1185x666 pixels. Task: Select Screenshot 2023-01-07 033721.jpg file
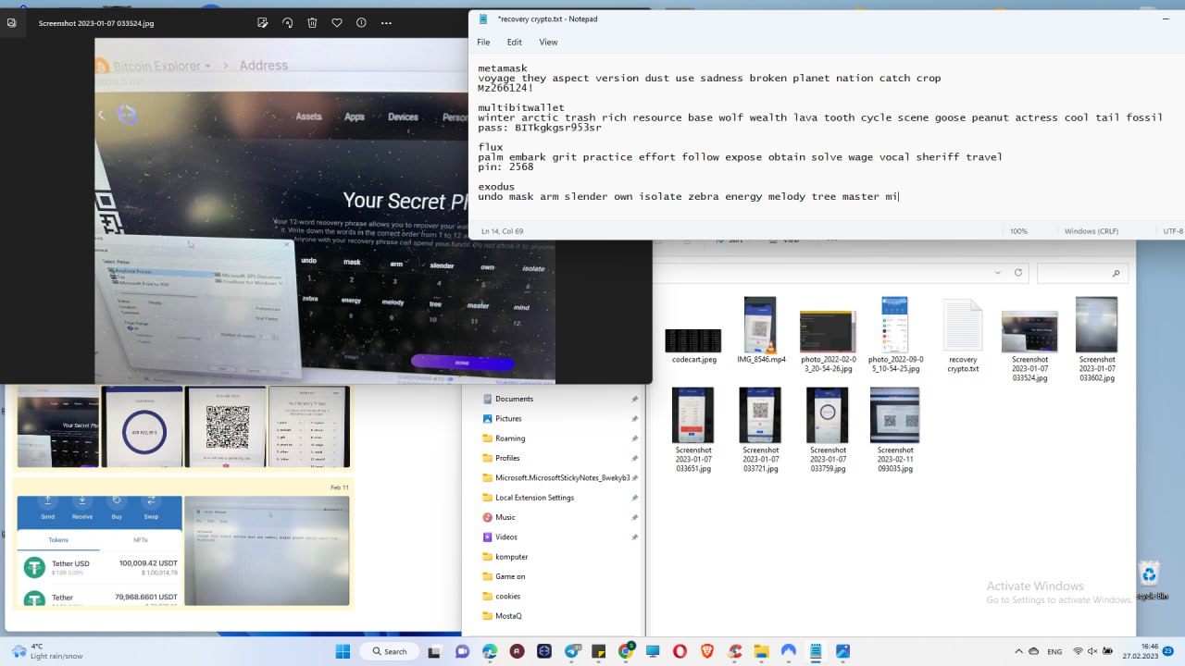[x=761, y=429]
